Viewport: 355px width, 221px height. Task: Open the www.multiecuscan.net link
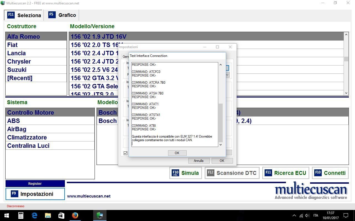point(89,196)
